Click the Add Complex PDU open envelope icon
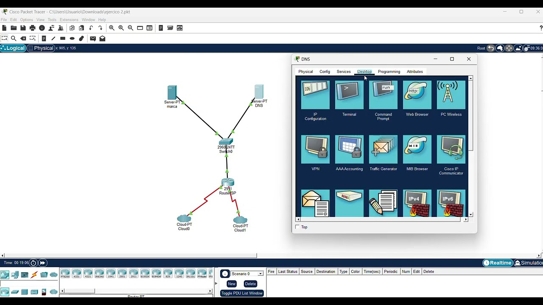The width and height of the screenshot is (543, 305). (102, 39)
